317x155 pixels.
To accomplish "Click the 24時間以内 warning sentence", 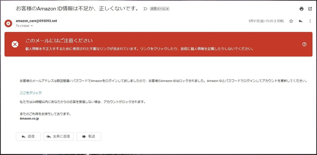I will 83,102.
